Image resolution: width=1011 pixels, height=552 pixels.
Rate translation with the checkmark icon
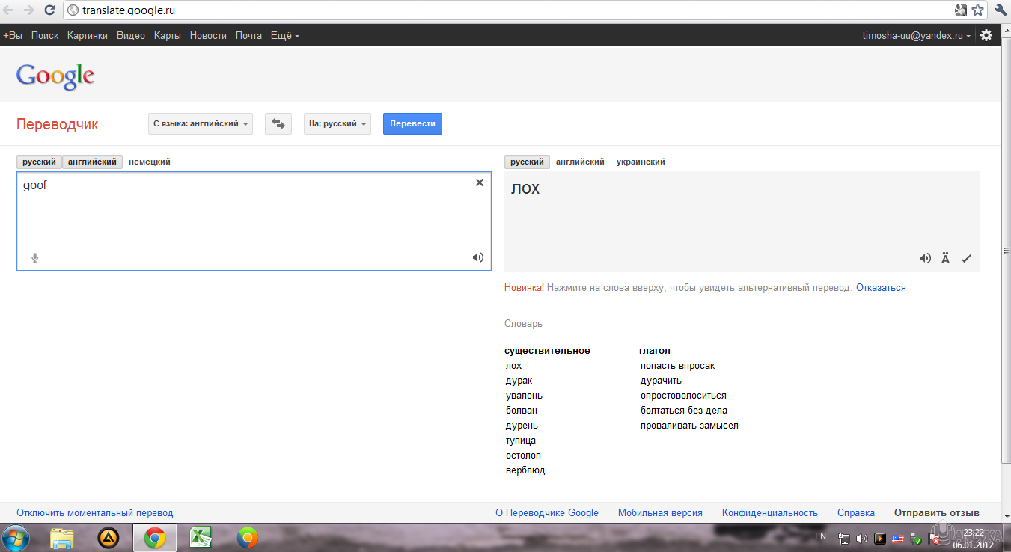tap(966, 259)
